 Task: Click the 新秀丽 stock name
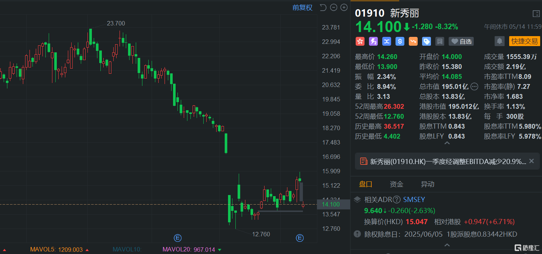coord(405,14)
